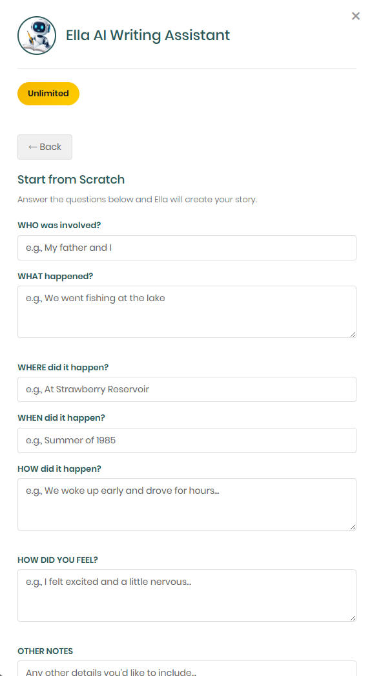Screen dimensions: 372x676
Task: Click the yellow Unlimited badge
Action: point(48,93)
